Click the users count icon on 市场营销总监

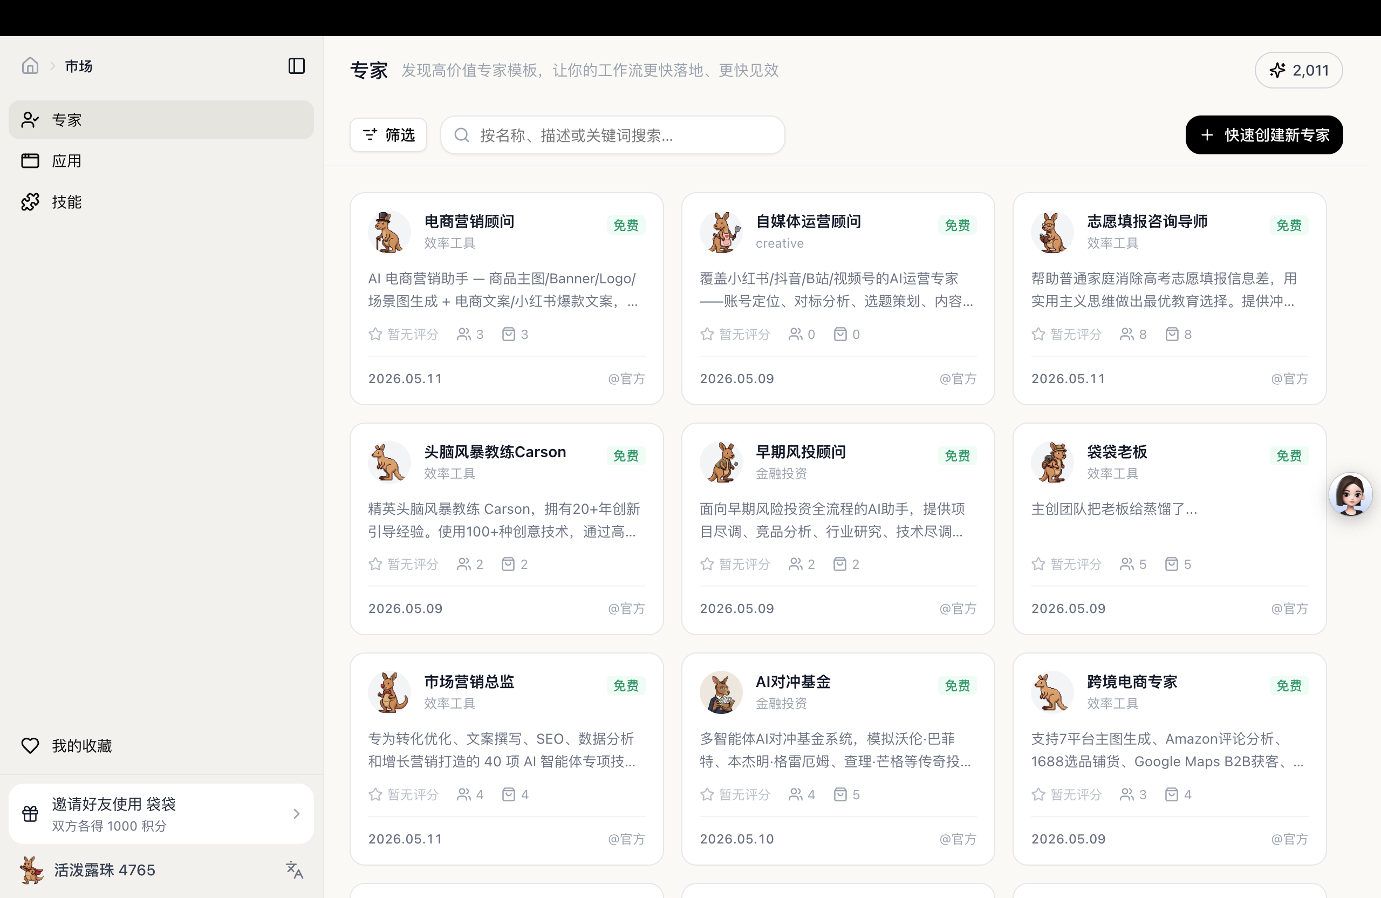[463, 794]
